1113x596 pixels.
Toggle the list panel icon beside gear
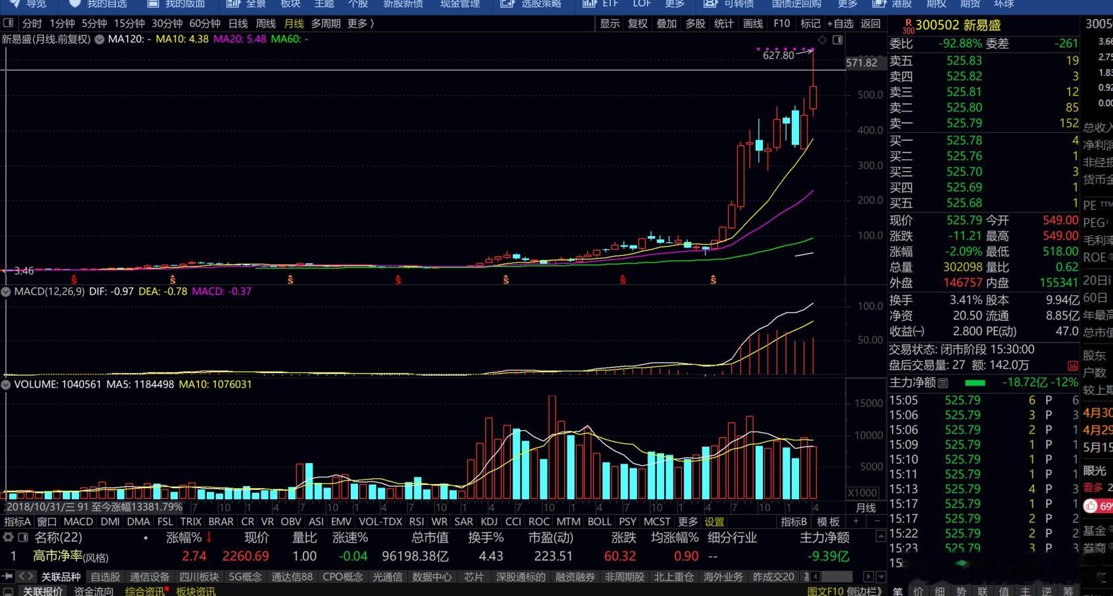[x=23, y=537]
